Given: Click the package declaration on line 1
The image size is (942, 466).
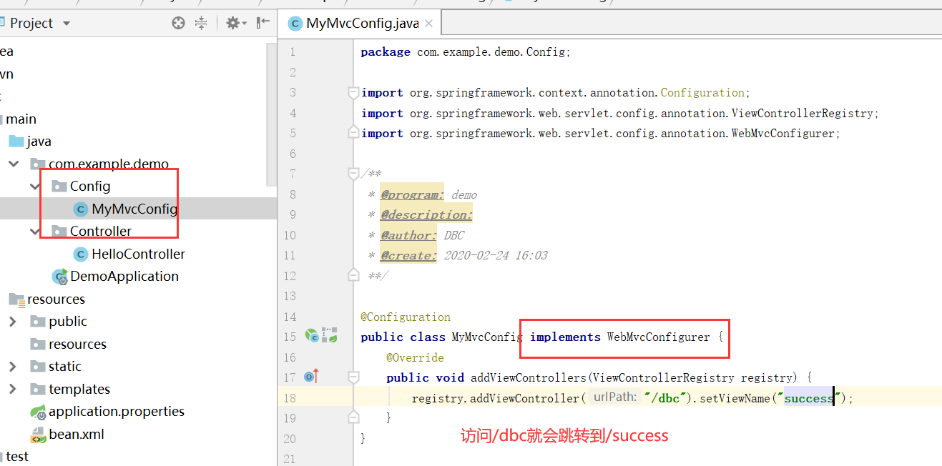Looking at the screenshot, I should 466,52.
